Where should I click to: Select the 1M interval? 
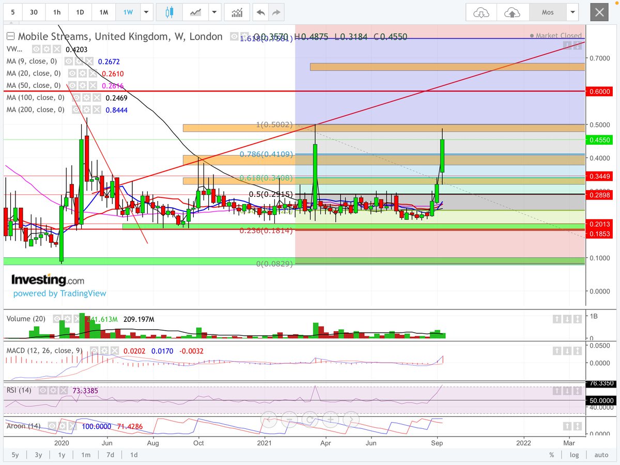pyautogui.click(x=104, y=12)
